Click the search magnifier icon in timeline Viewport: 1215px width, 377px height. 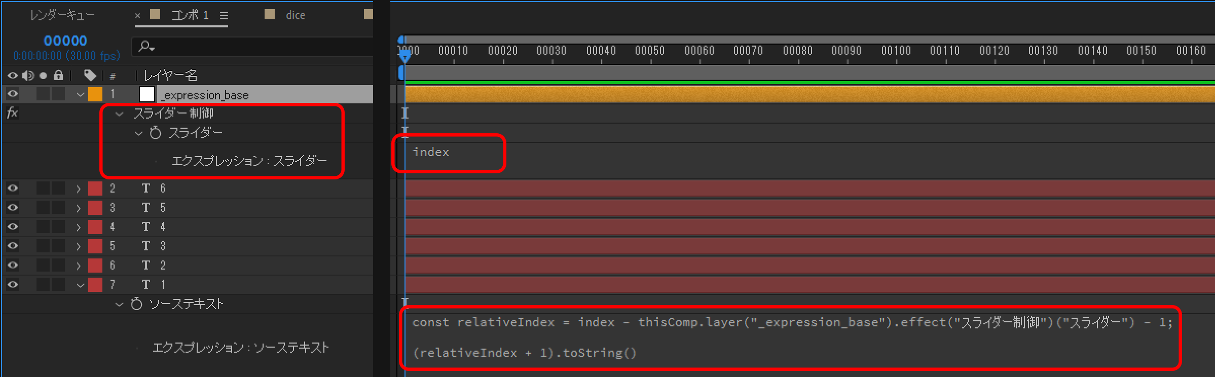pos(146,47)
